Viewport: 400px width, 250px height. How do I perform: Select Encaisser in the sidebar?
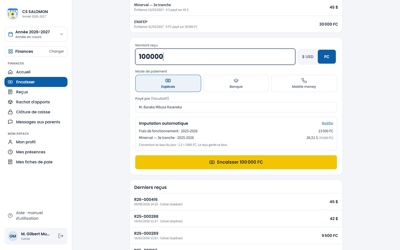point(36,82)
